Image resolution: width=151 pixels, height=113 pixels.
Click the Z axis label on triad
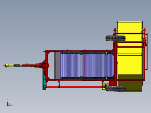point(7,100)
